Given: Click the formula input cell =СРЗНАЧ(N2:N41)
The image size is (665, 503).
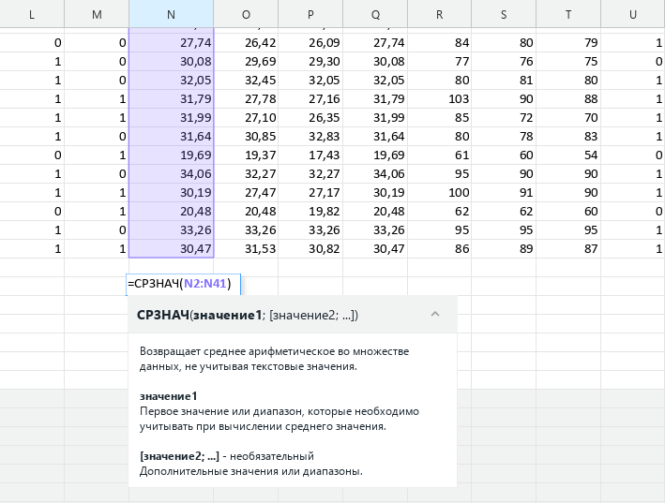Looking at the screenshot, I should point(184,284).
